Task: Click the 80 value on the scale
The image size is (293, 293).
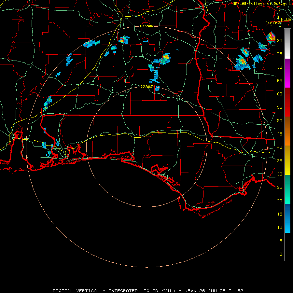Action: click(280, 41)
